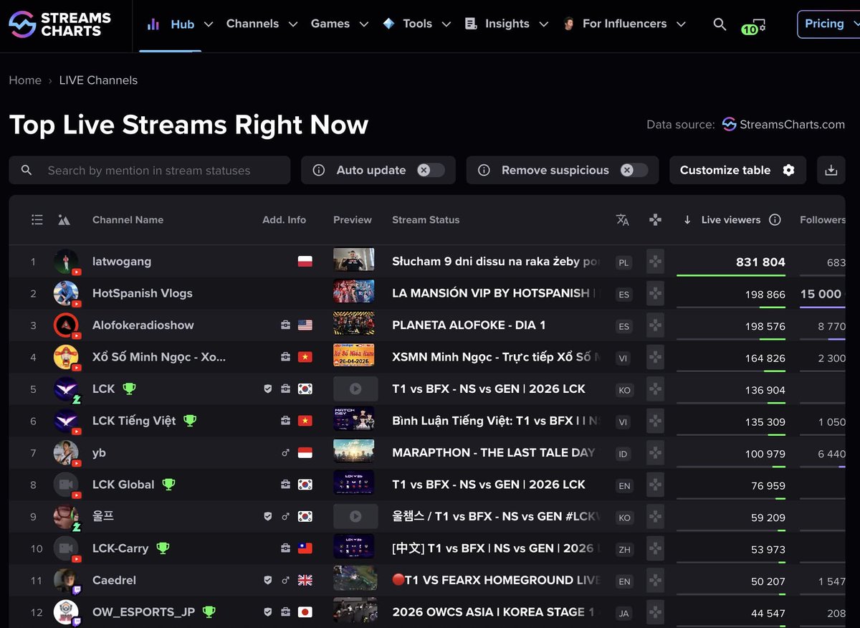
Task: Open the Tools navigation item
Action: (417, 24)
